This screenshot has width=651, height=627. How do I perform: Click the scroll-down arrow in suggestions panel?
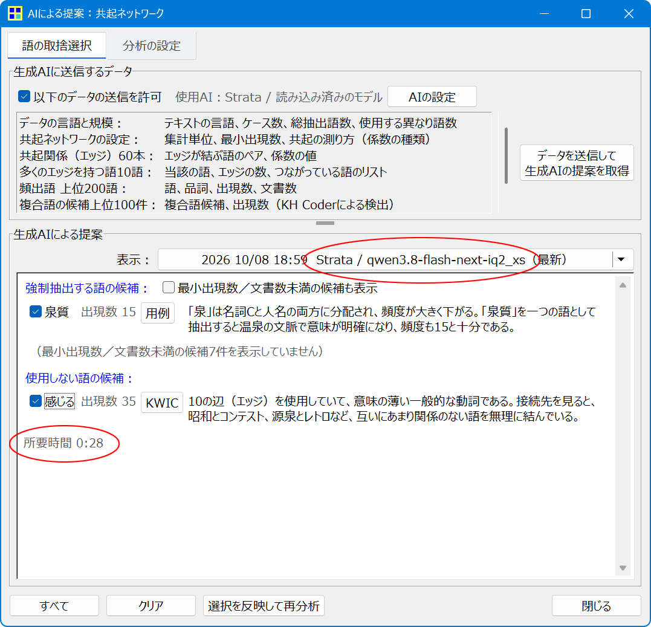623,568
